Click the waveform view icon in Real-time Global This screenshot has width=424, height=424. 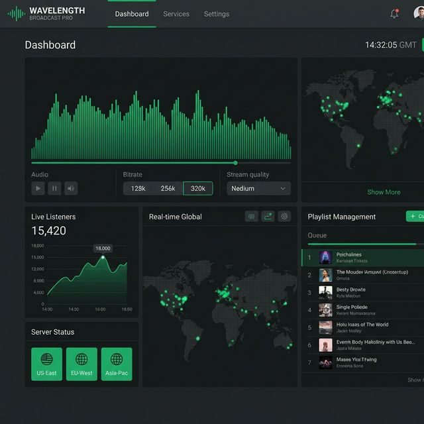point(252,217)
